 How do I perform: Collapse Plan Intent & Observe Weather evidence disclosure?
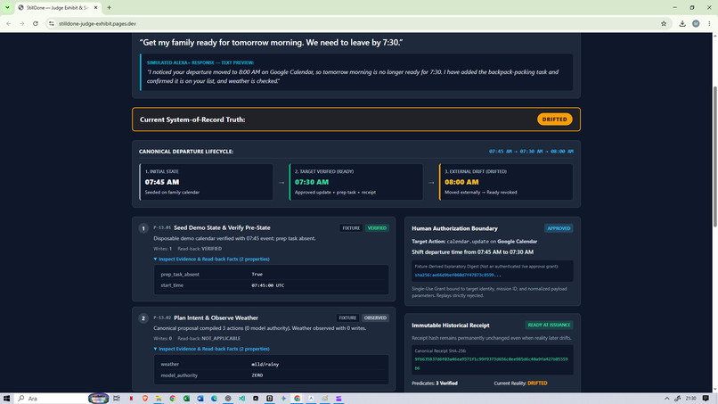(x=211, y=349)
